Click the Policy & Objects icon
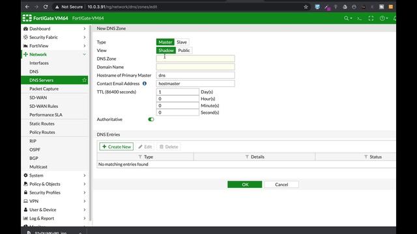Screen dimensions: 417x234 (25, 183)
